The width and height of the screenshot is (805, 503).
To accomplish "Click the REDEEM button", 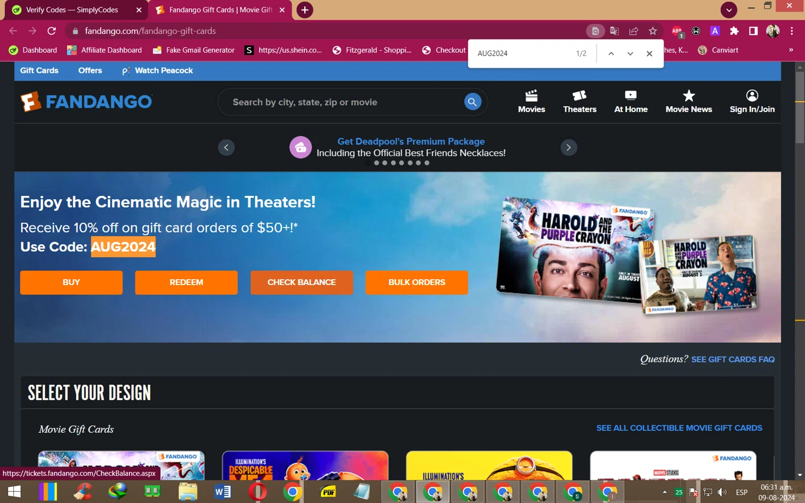I will pos(186,282).
